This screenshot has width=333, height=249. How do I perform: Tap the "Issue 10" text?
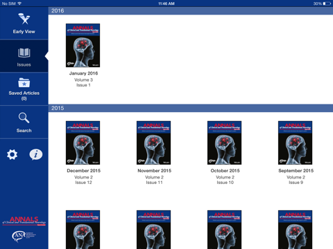tap(225, 183)
